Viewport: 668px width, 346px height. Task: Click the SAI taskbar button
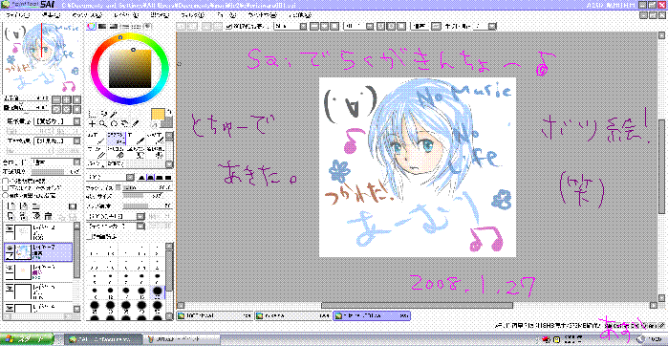[103, 339]
